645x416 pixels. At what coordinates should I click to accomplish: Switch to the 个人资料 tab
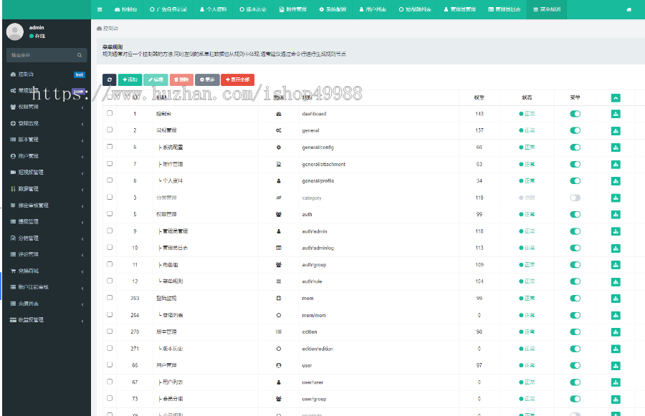(213, 9)
